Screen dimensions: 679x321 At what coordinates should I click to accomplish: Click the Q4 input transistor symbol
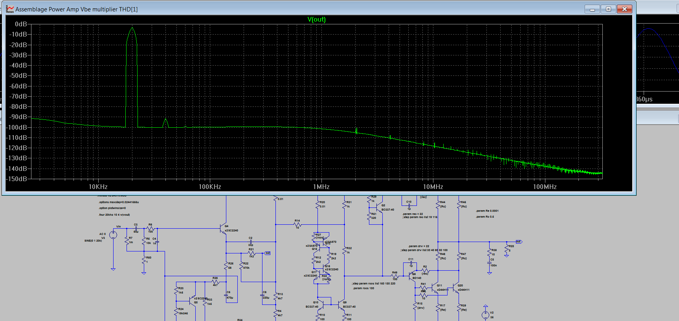[x=222, y=229]
